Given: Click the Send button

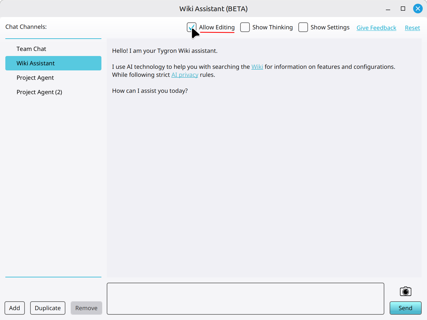Looking at the screenshot, I should [406, 308].
